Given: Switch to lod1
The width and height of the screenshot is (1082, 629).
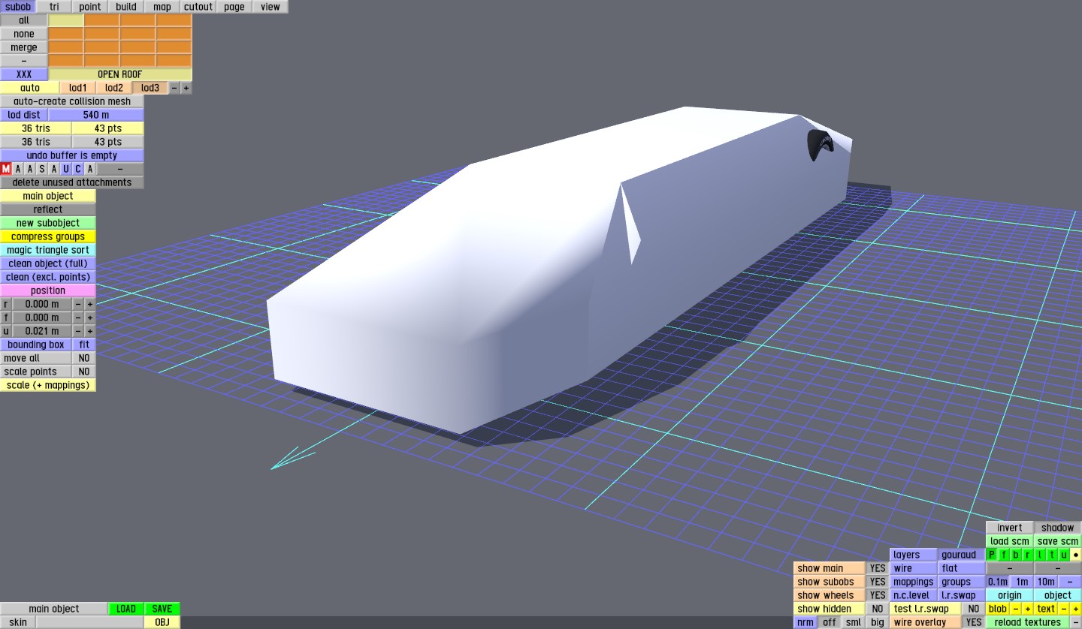Looking at the screenshot, I should pos(78,88).
